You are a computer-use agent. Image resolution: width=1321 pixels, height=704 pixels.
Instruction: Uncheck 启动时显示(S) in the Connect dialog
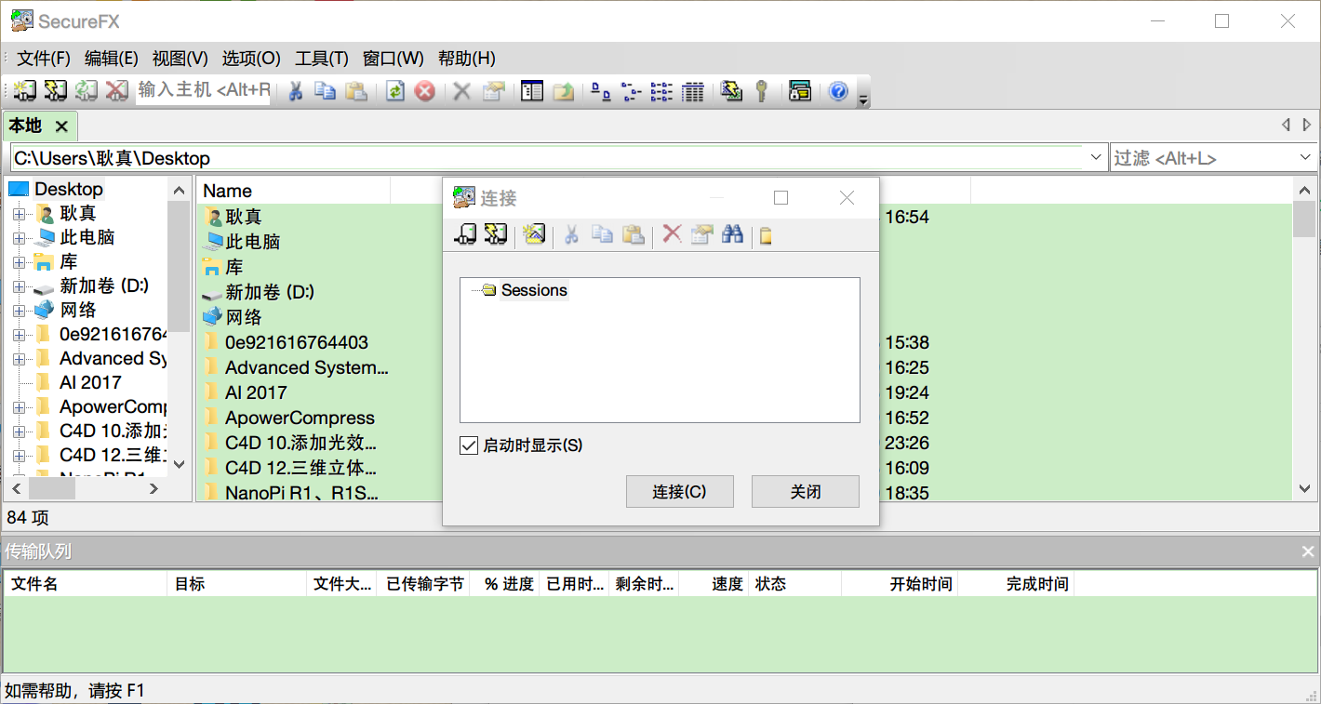pyautogui.click(x=469, y=445)
